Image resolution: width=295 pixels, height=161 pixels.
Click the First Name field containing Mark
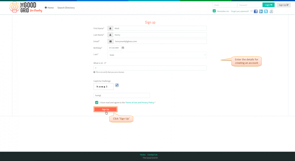tap(160, 28)
